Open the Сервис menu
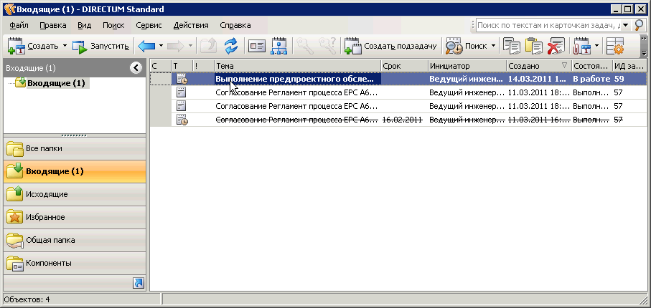This screenshot has width=651, height=308. point(149,25)
